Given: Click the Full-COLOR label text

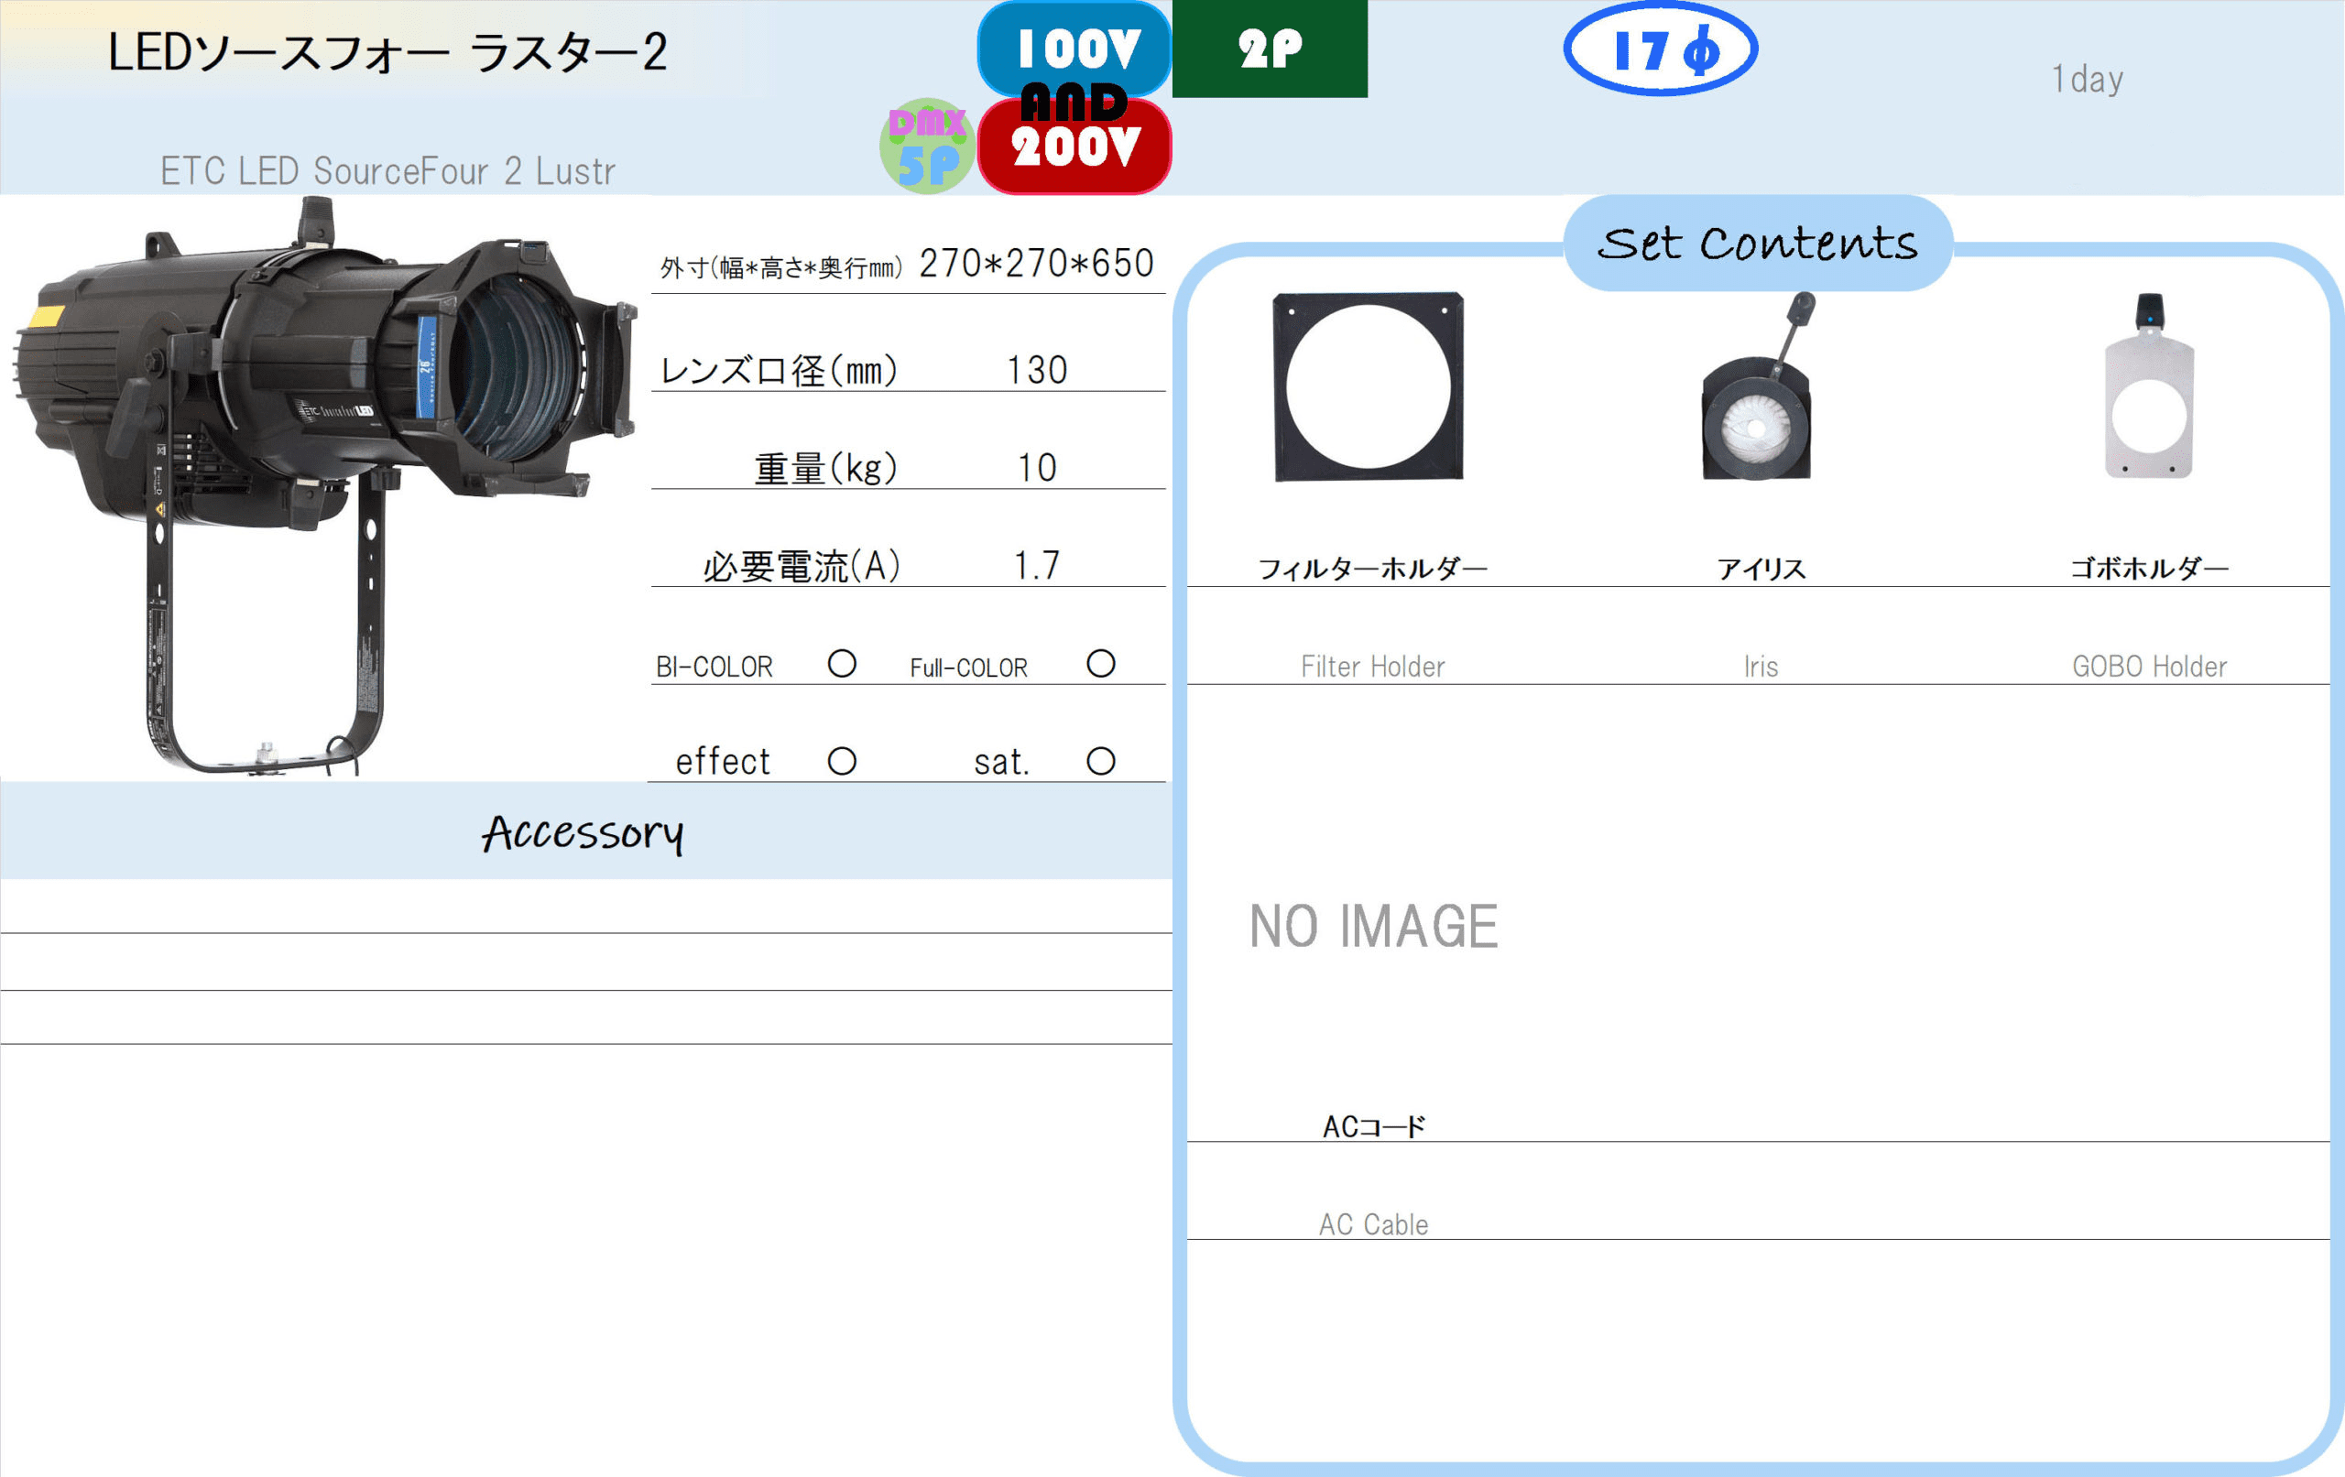Looking at the screenshot, I should point(969,668).
